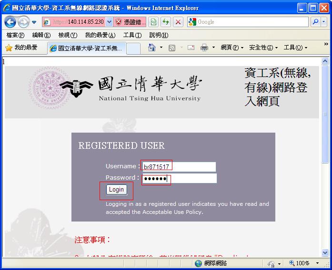Screen dimensions: 332x270
Task: Click the Compatibility View icon
Action: (153, 22)
